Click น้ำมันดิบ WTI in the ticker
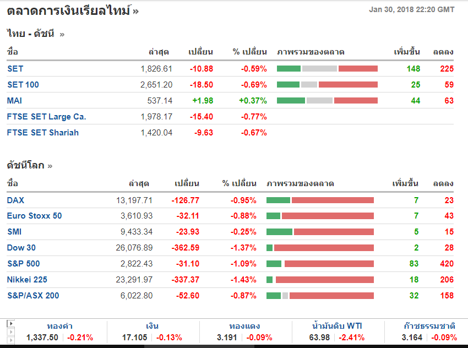This screenshot has width=468, height=348. [x=337, y=327]
